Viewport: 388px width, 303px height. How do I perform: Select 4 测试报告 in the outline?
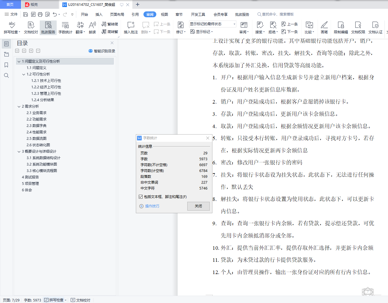coord(30,177)
